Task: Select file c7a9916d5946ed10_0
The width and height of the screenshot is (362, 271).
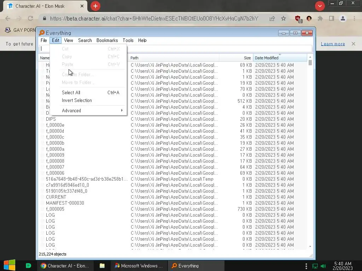Action: [x=68, y=185]
